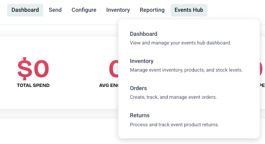Go to the Send tab
Viewport: 265px width, 144px height.
(x=55, y=10)
